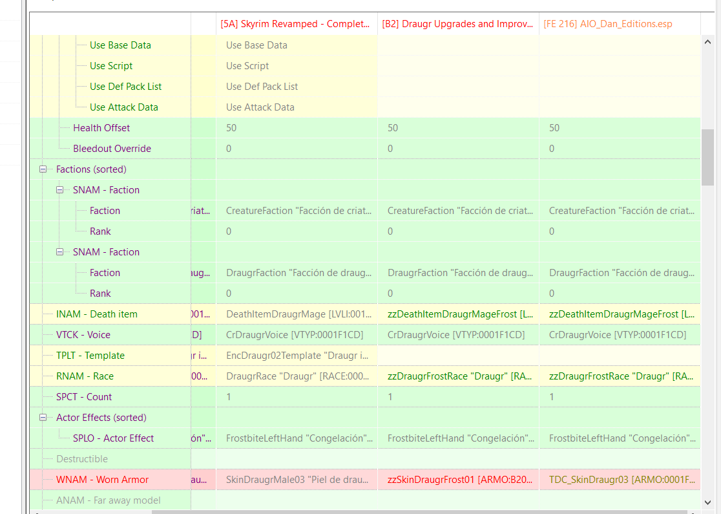Click SPCT Count 1 in AIO_Dan_Editions column

620,397
